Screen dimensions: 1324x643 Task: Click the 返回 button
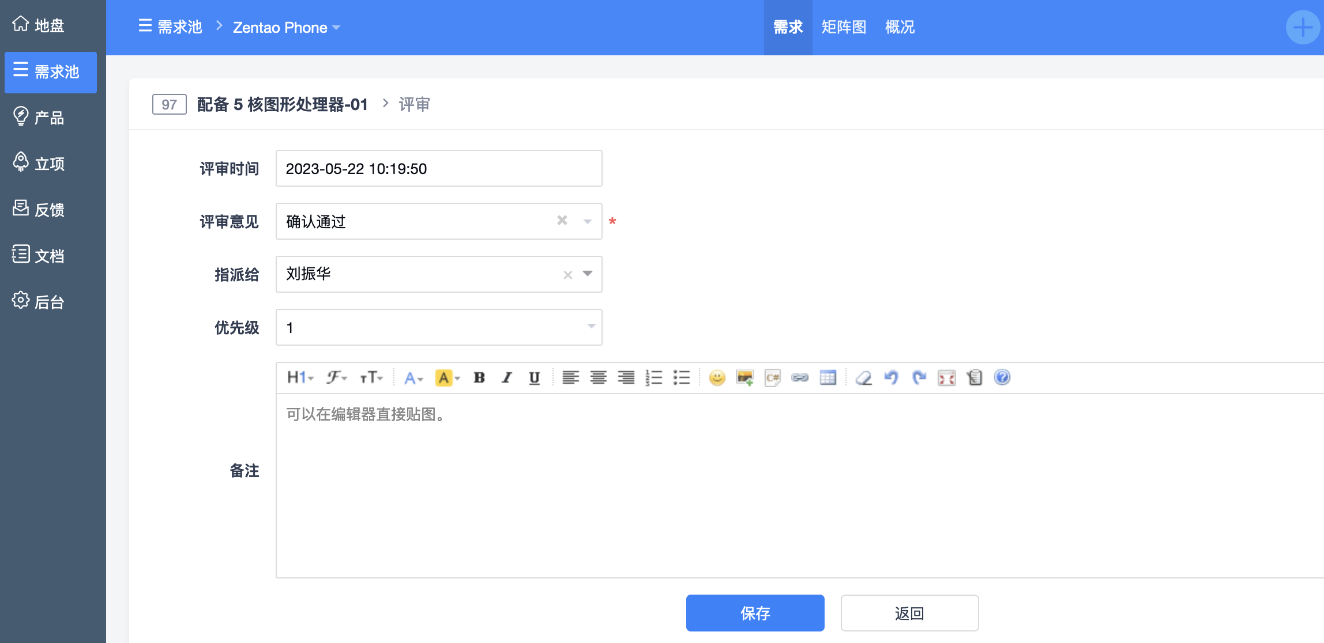(909, 613)
